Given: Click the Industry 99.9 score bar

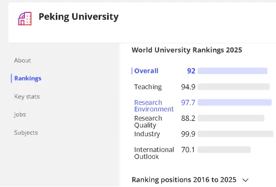Looking at the screenshot, I should pos(236,134).
